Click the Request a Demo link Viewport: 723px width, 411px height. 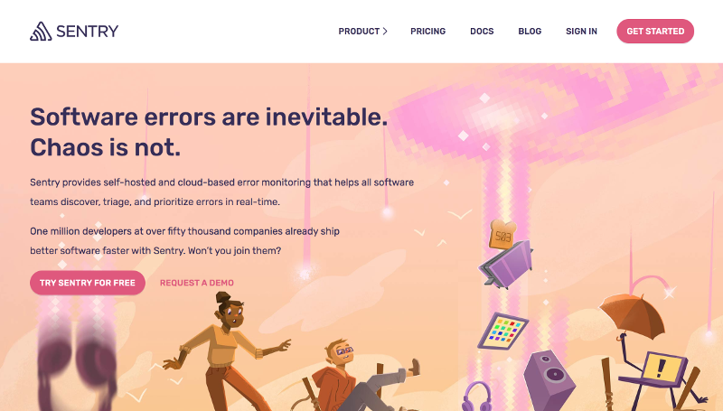[197, 283]
